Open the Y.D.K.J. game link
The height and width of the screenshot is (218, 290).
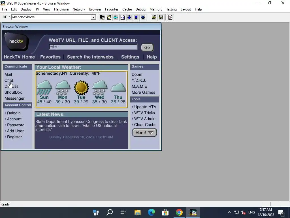(139, 80)
